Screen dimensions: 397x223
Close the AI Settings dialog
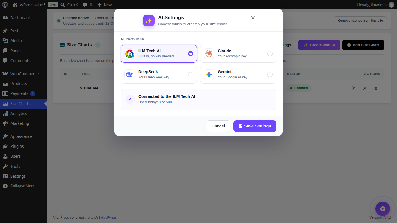pos(253,18)
